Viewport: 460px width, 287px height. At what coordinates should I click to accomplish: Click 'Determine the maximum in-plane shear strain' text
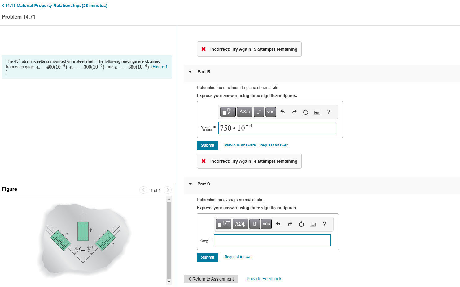coord(238,88)
